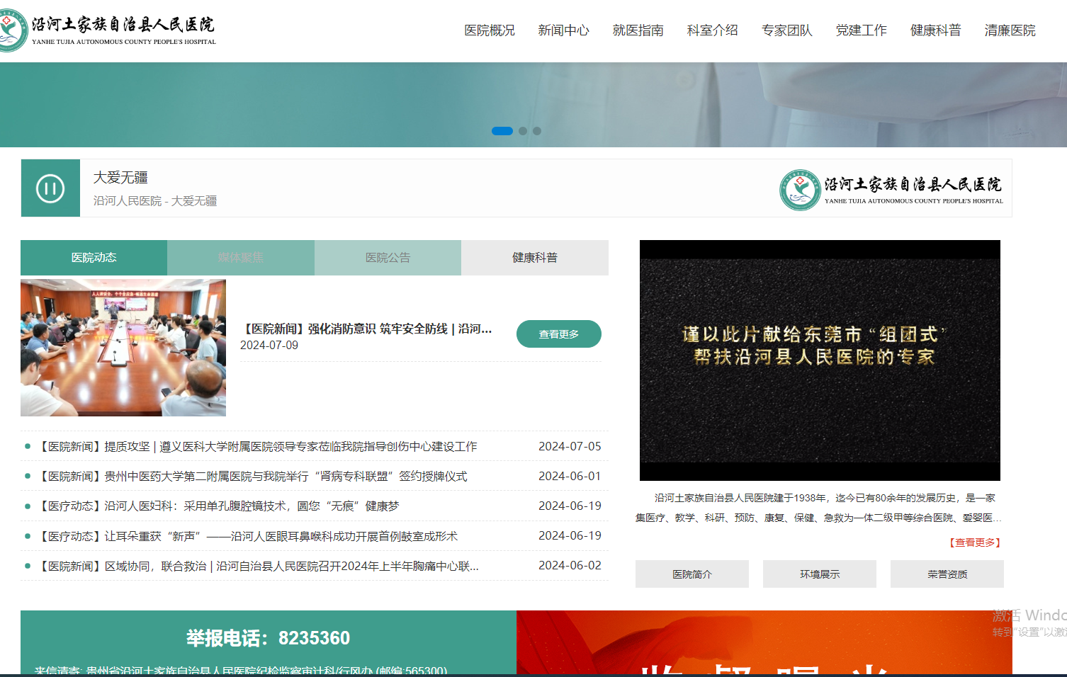Click the red banner image at the bottom

coord(764,642)
